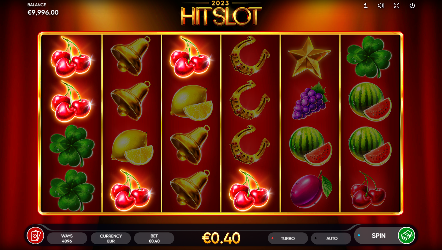
Task: Enter fullscreen mode
Action: 396,6
